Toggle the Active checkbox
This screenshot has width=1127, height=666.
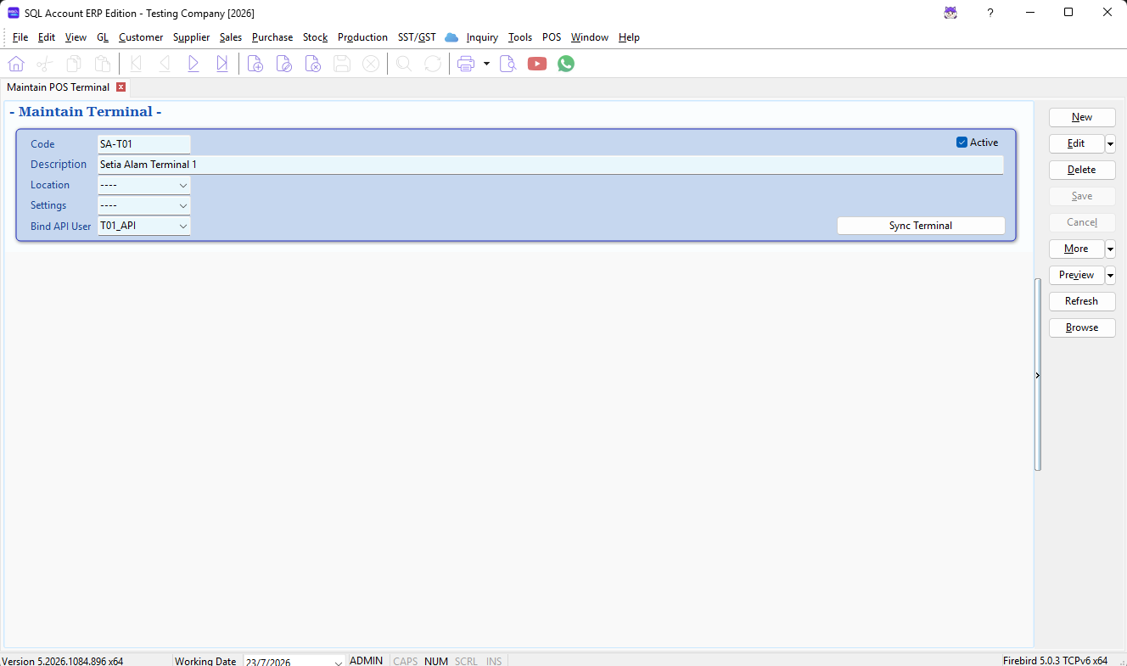pyautogui.click(x=962, y=143)
